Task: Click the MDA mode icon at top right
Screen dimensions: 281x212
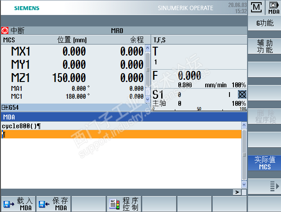Action: tap(274, 7)
